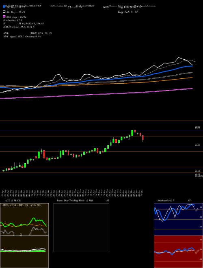Click the blue Stochastics chart thumbnail
203x268 pixels.
pyautogui.click(x=178, y=219)
